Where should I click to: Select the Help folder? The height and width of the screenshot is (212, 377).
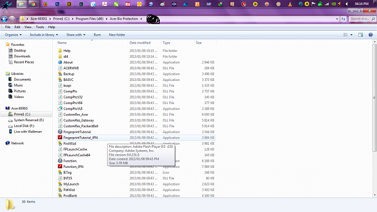pyautogui.click(x=67, y=51)
